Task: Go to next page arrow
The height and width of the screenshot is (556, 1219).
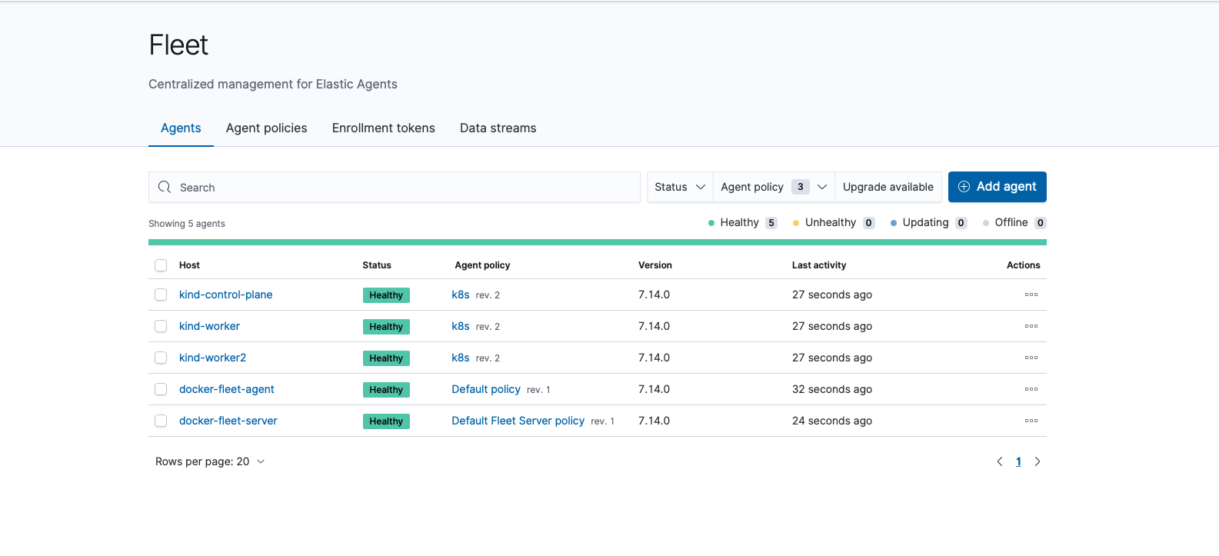Action: tap(1037, 461)
